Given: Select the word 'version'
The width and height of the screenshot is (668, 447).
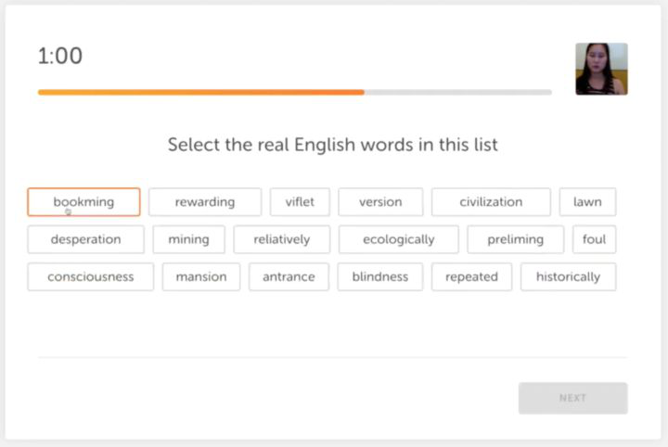Looking at the screenshot, I should 380,202.
